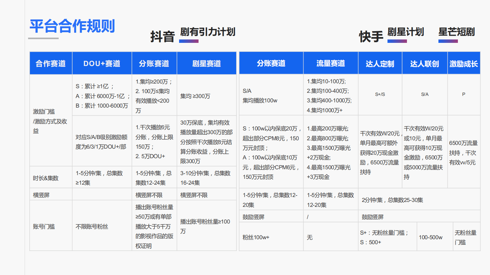The height and width of the screenshot is (275, 490).
Task: Click 鼓励竖屏 under Kuaishou 分账赛道 column
Action: click(271, 217)
